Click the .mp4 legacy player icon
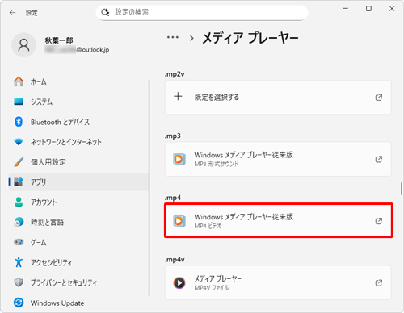The width and height of the screenshot is (404, 313). (179, 221)
